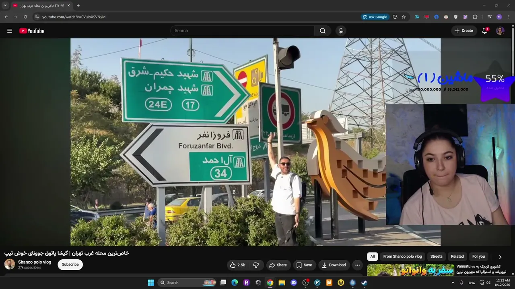
Task: Download the video
Action: (334, 265)
